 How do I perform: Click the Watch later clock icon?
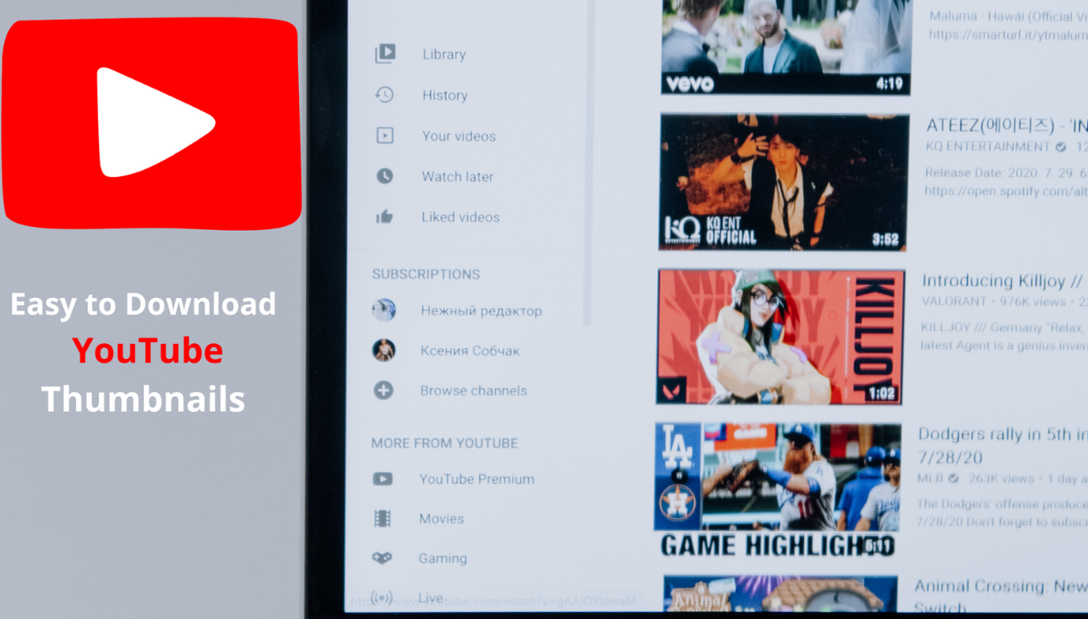pyautogui.click(x=385, y=176)
